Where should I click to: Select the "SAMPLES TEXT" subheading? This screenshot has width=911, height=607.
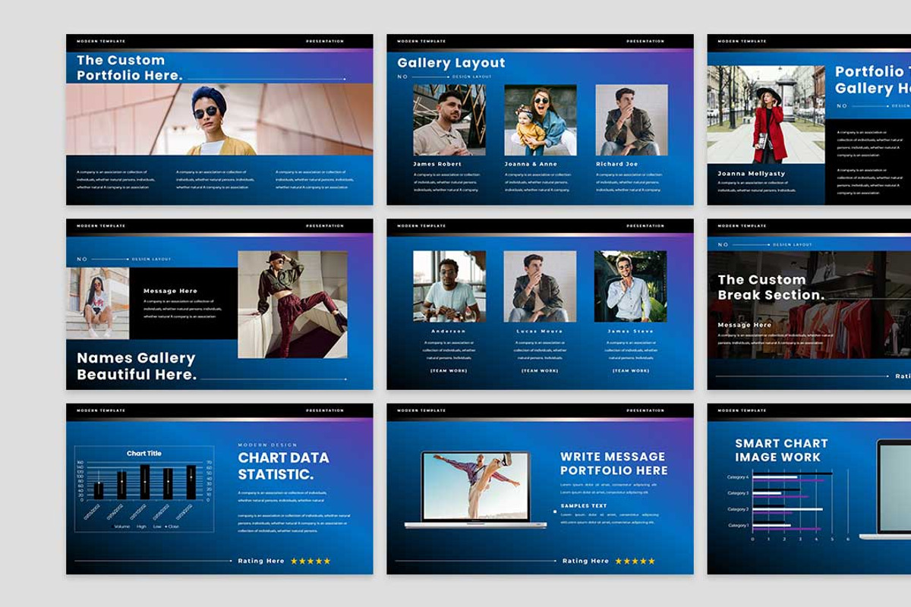584,506
